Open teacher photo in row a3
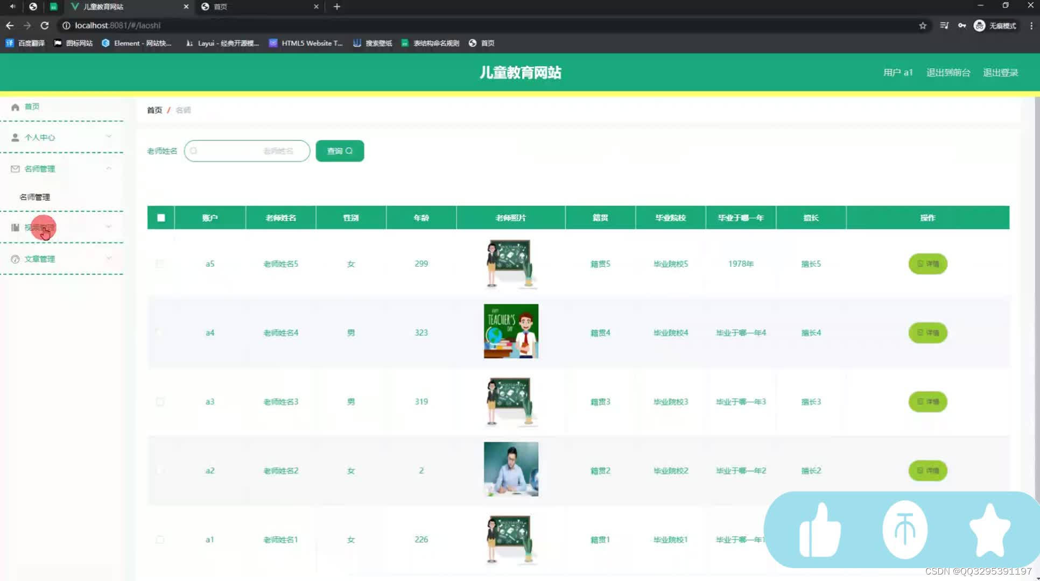1040x581 pixels. (511, 401)
